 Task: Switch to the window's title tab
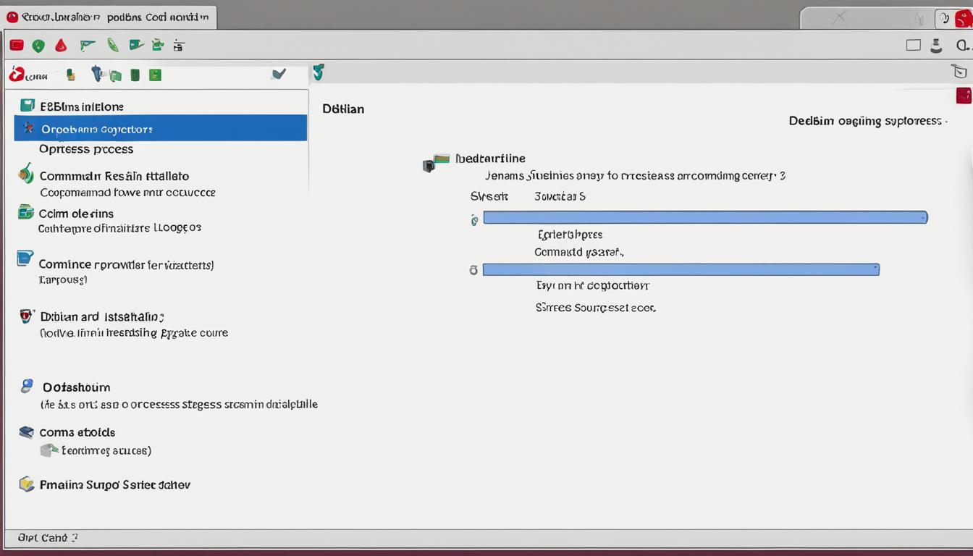[x=109, y=17]
